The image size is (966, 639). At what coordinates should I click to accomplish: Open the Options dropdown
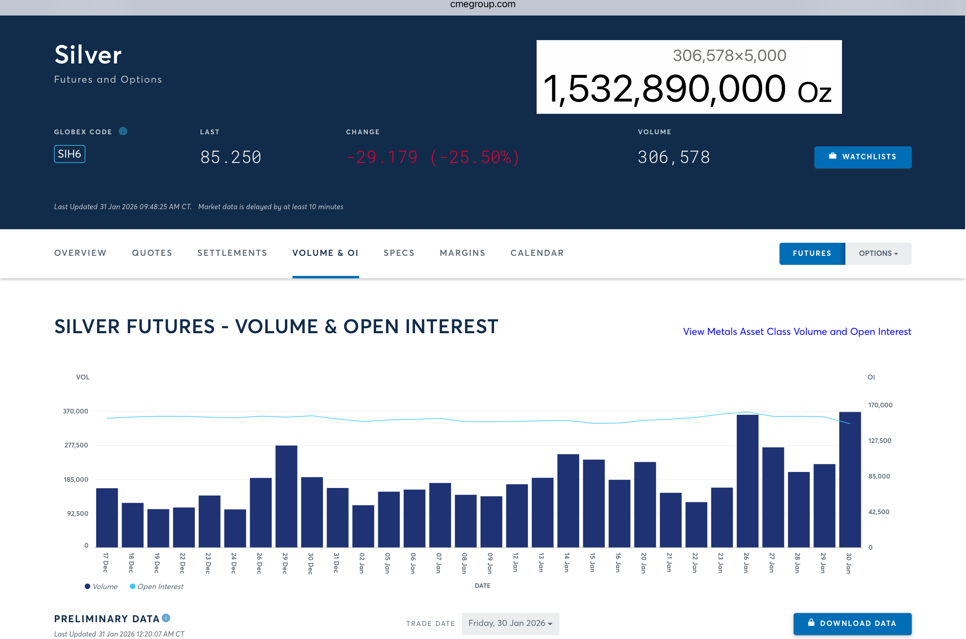pos(878,253)
